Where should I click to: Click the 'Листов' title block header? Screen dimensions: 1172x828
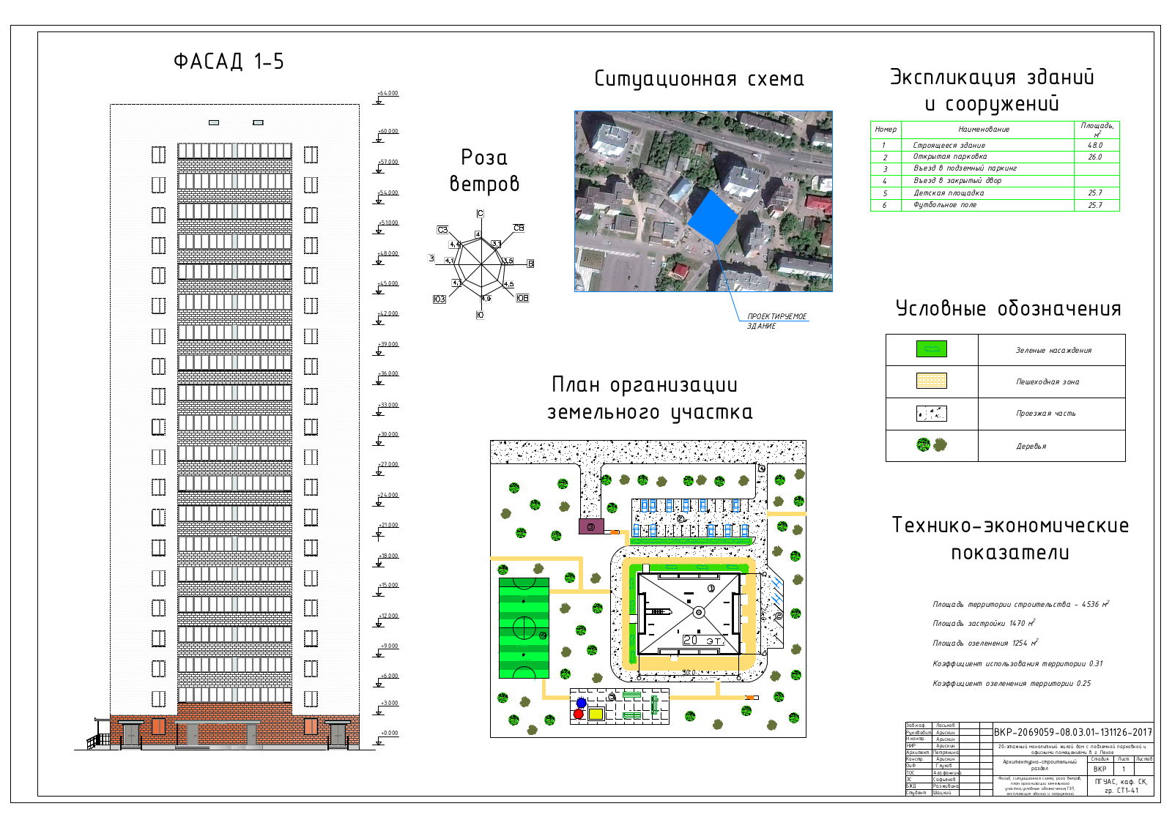click(1144, 759)
